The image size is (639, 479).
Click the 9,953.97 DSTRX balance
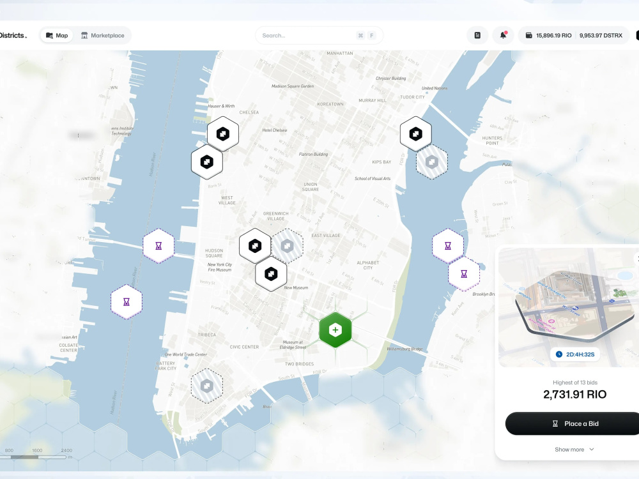(601, 35)
